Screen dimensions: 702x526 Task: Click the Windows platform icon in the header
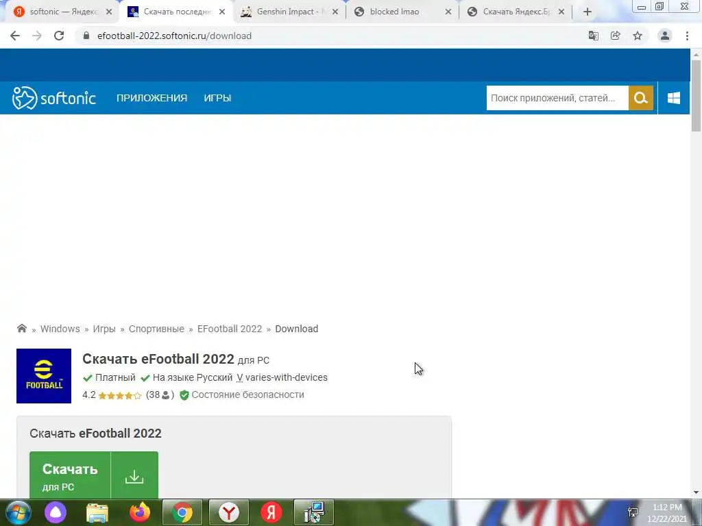tap(674, 98)
